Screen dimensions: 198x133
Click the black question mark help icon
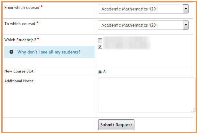pos(11,52)
